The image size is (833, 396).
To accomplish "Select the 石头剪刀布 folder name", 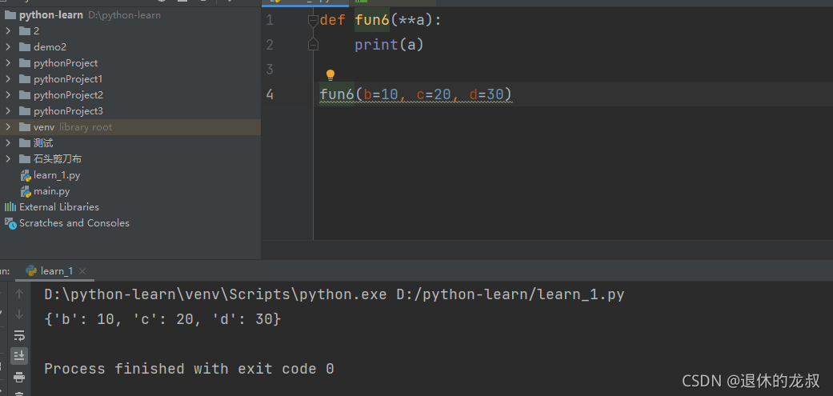I will [58, 158].
